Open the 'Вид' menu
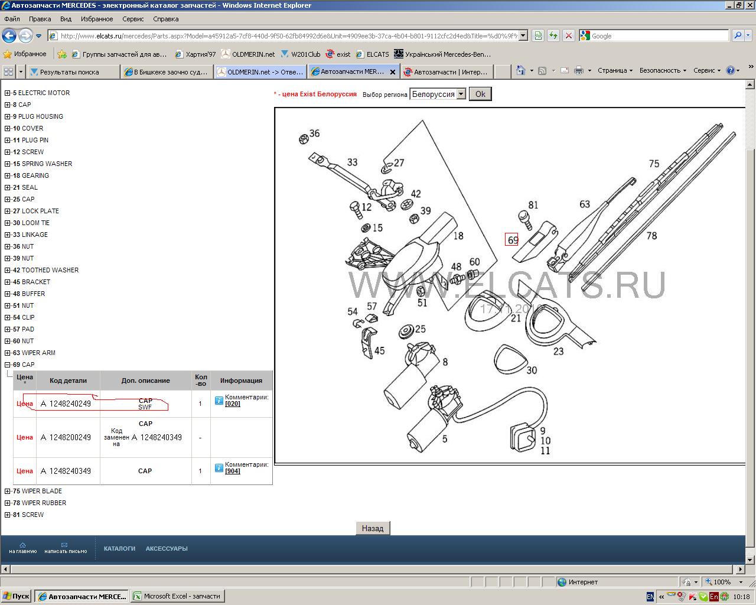 click(x=66, y=19)
